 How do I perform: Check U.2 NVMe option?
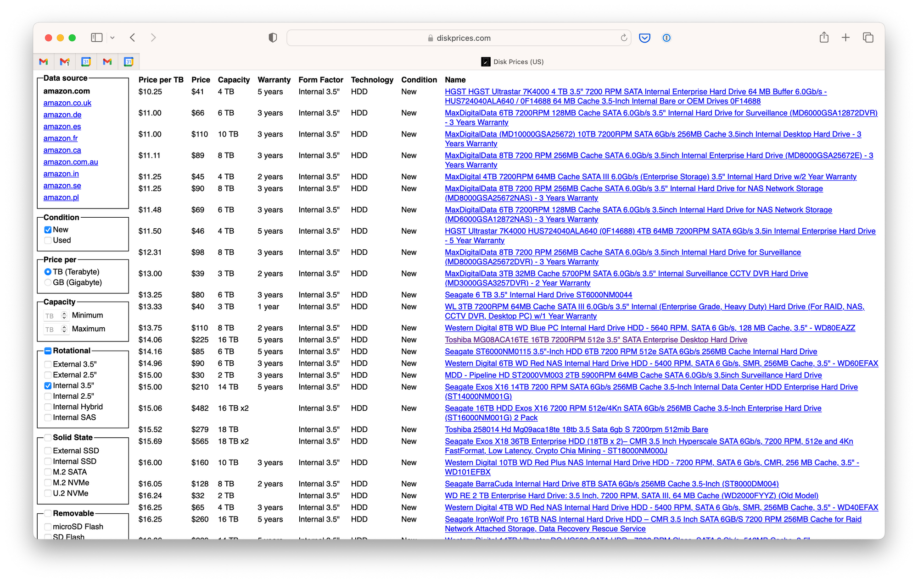point(48,493)
